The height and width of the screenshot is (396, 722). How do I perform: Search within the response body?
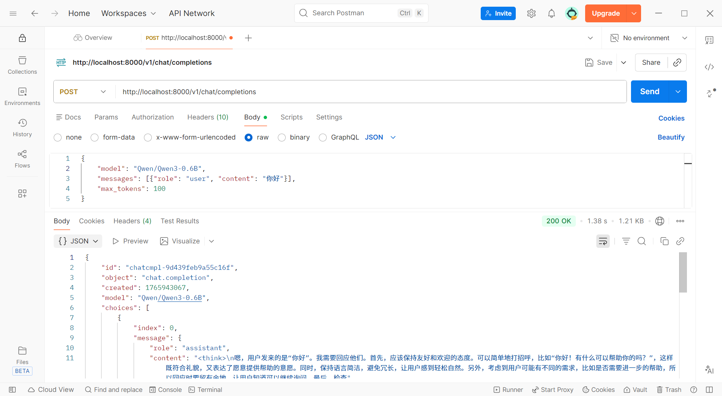pos(642,241)
